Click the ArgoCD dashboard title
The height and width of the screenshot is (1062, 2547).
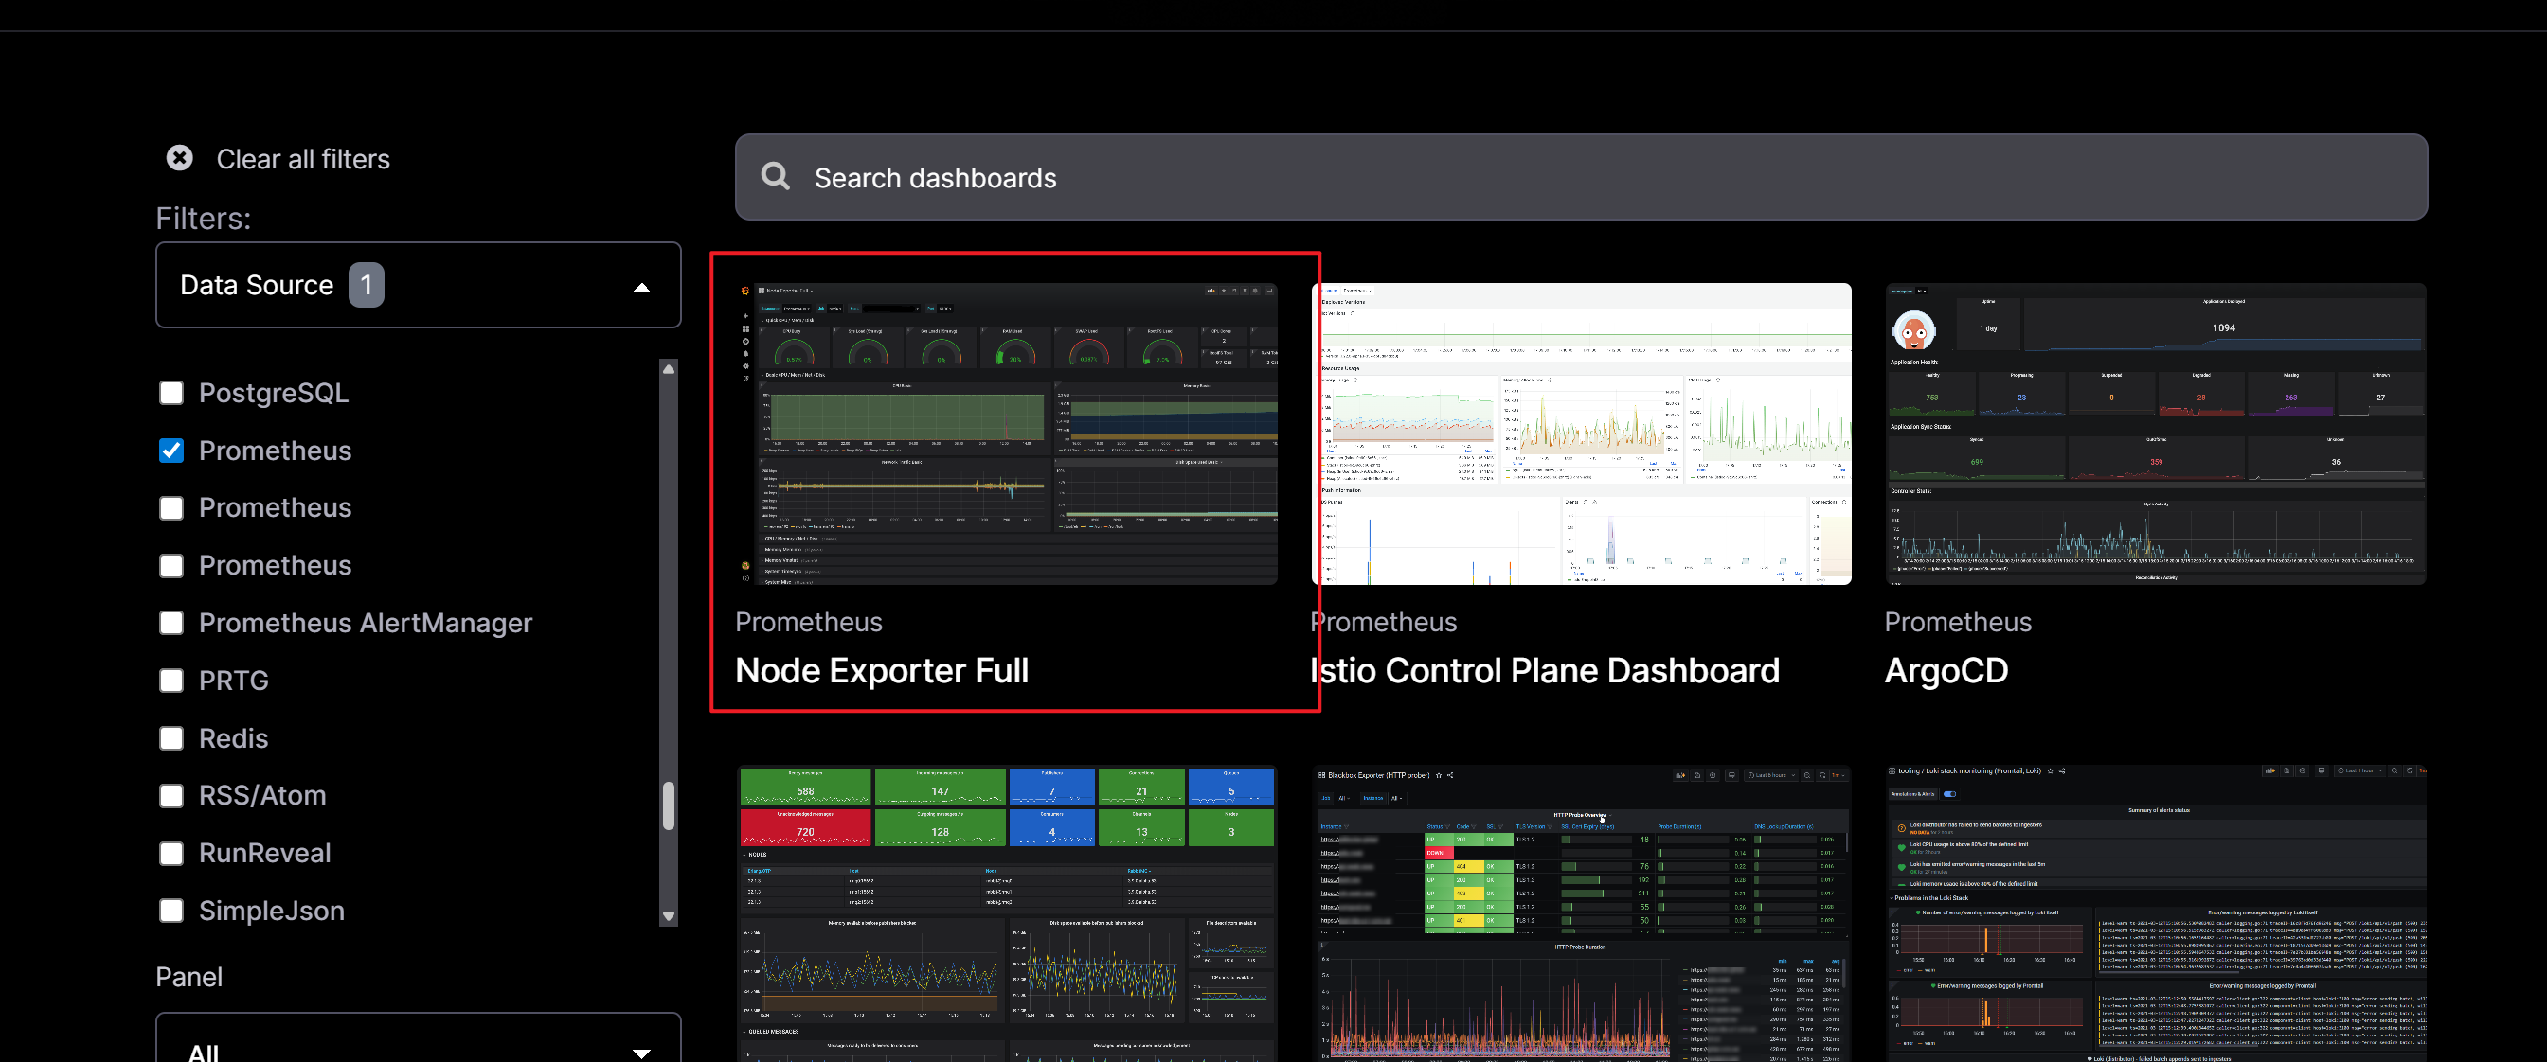(x=1946, y=671)
